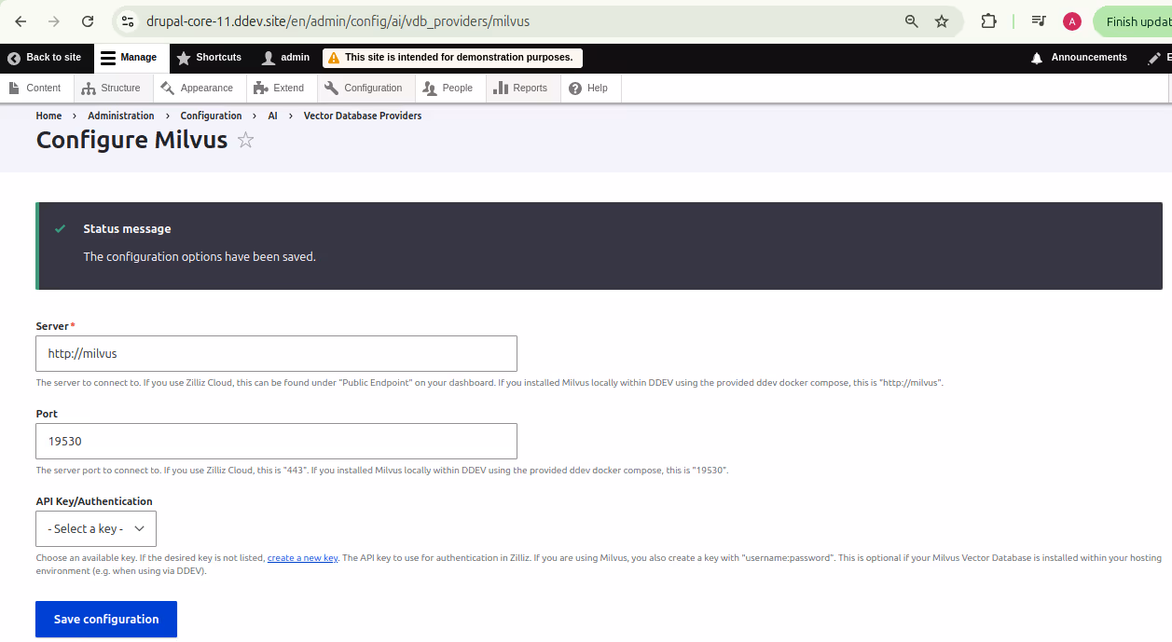
Task: Click the "The configuration options have been saved." text
Action: pyautogui.click(x=200, y=256)
